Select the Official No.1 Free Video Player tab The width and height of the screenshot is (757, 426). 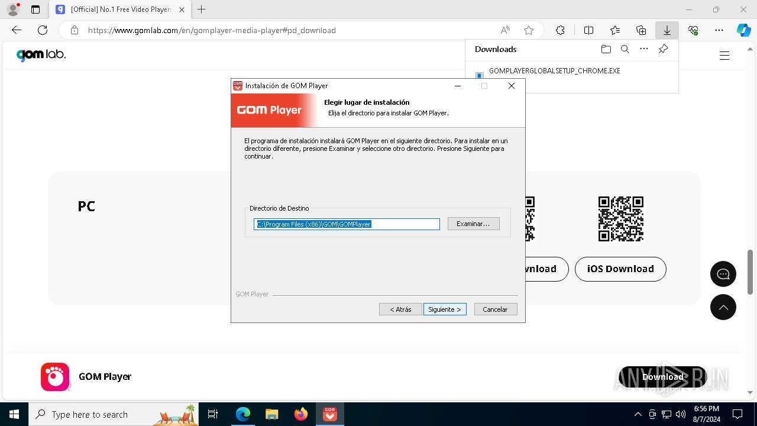[x=121, y=9]
